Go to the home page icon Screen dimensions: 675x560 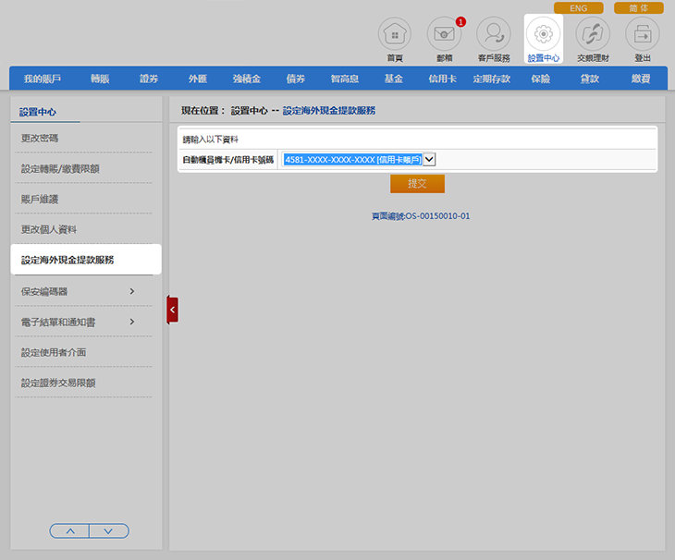(395, 35)
